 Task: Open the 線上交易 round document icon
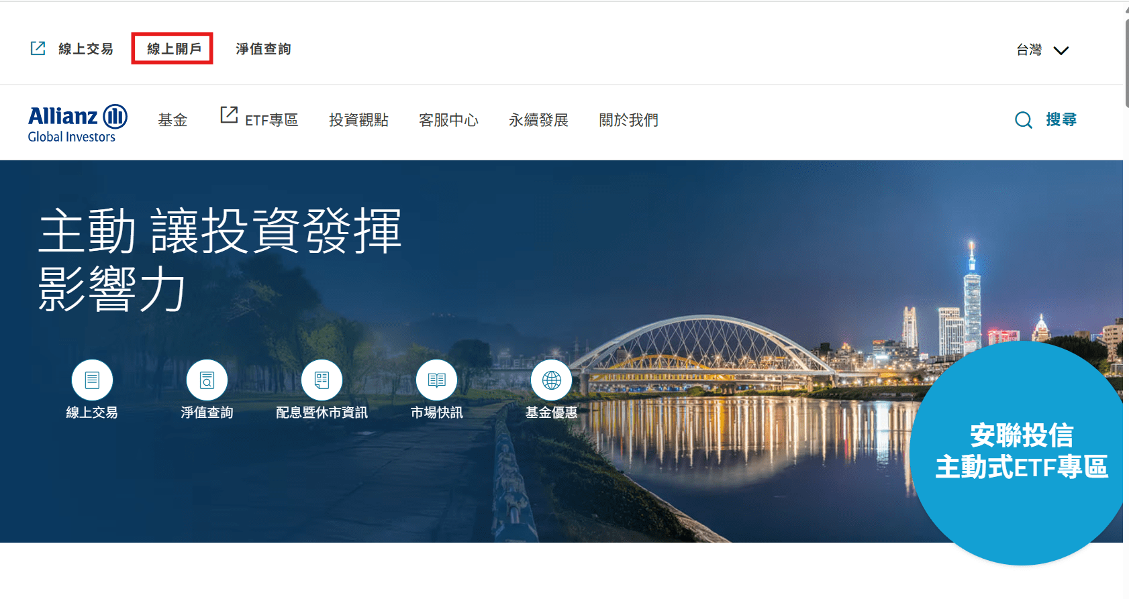click(92, 380)
